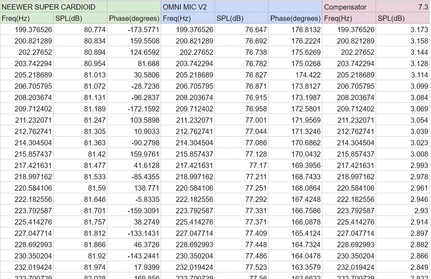The width and height of the screenshot is (431, 279).
Task: Select 232.019424 in the Compensator frequency column
Action: (x=349, y=267)
